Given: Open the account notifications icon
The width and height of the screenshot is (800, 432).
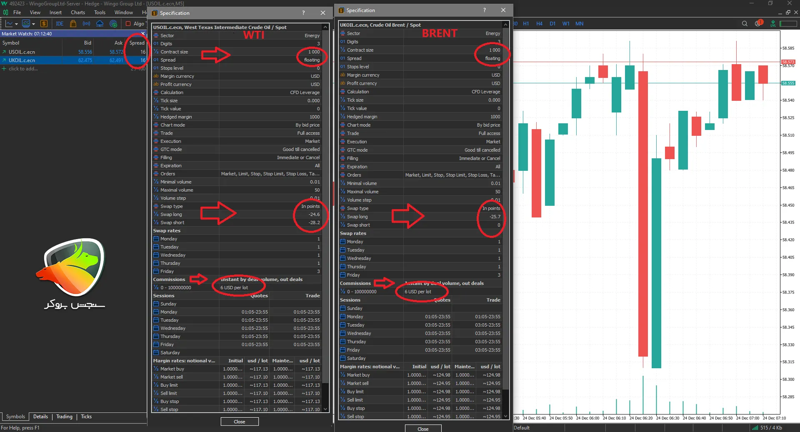Looking at the screenshot, I should (x=758, y=23).
